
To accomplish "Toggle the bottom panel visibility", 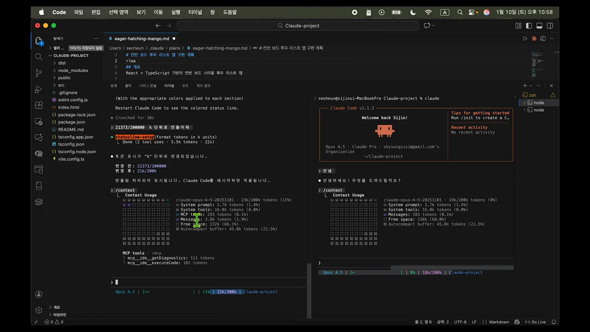I will point(539,25).
